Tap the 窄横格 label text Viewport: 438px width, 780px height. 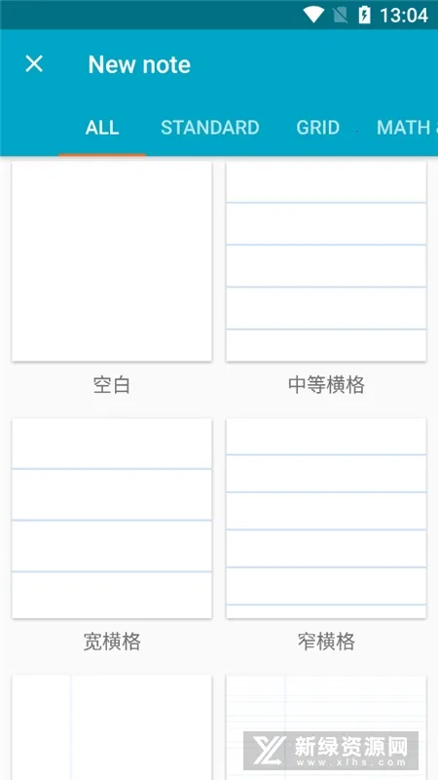(x=326, y=642)
